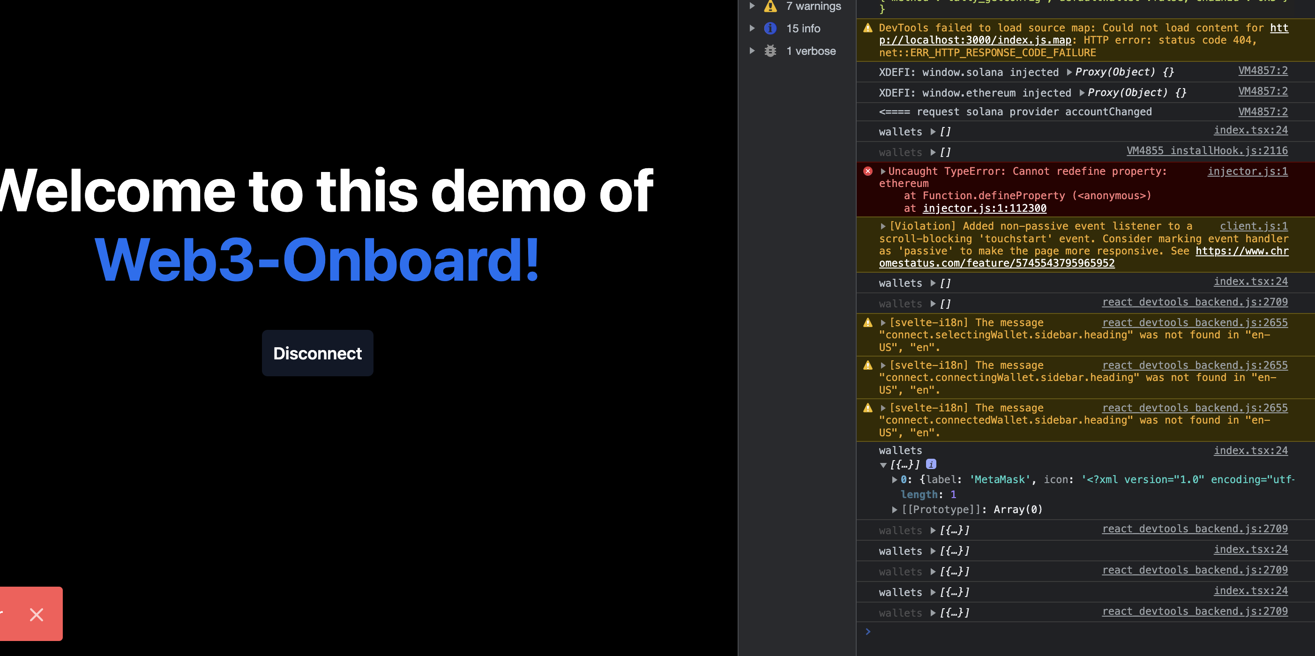Collapse the expanded wallets array

(883, 465)
